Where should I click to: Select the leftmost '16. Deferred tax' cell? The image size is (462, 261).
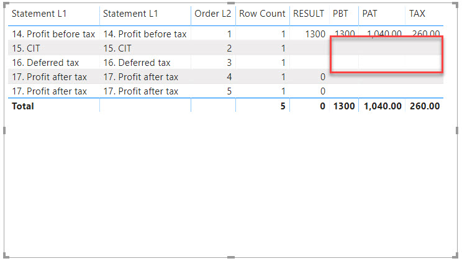tap(45, 63)
